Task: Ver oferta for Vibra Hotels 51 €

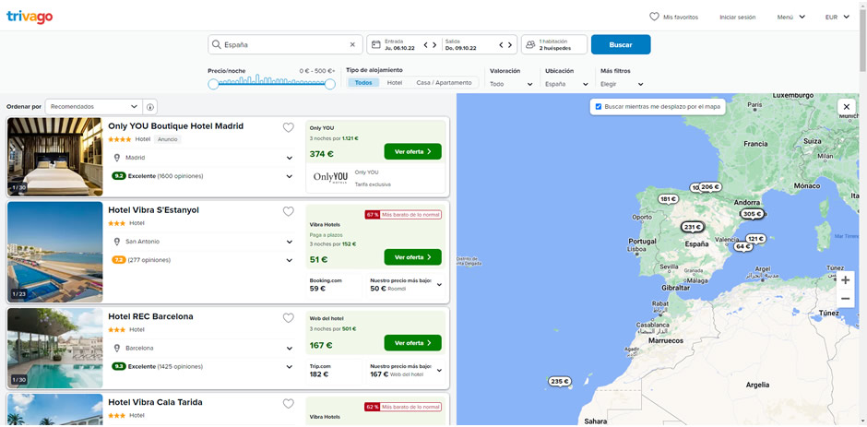Action: tap(412, 257)
